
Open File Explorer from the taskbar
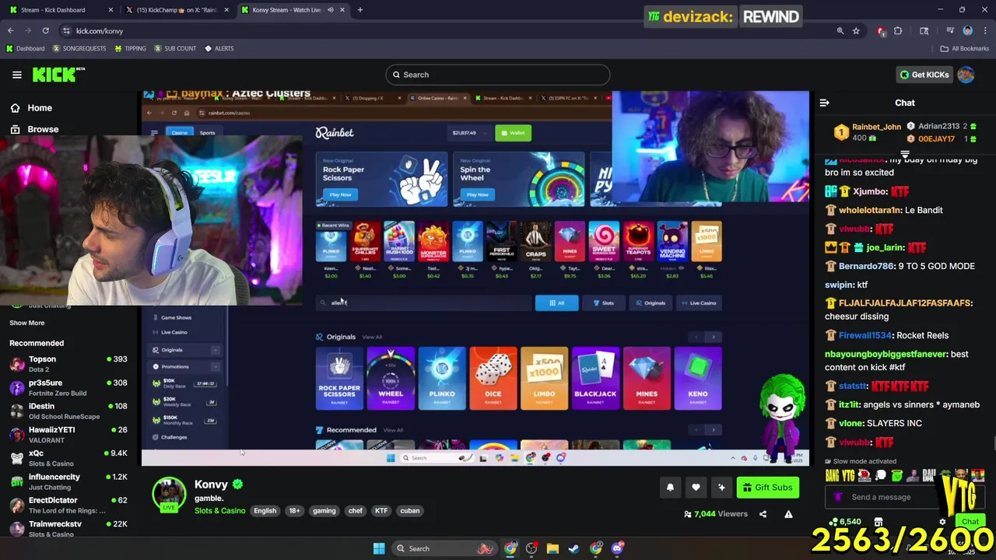tap(552, 548)
